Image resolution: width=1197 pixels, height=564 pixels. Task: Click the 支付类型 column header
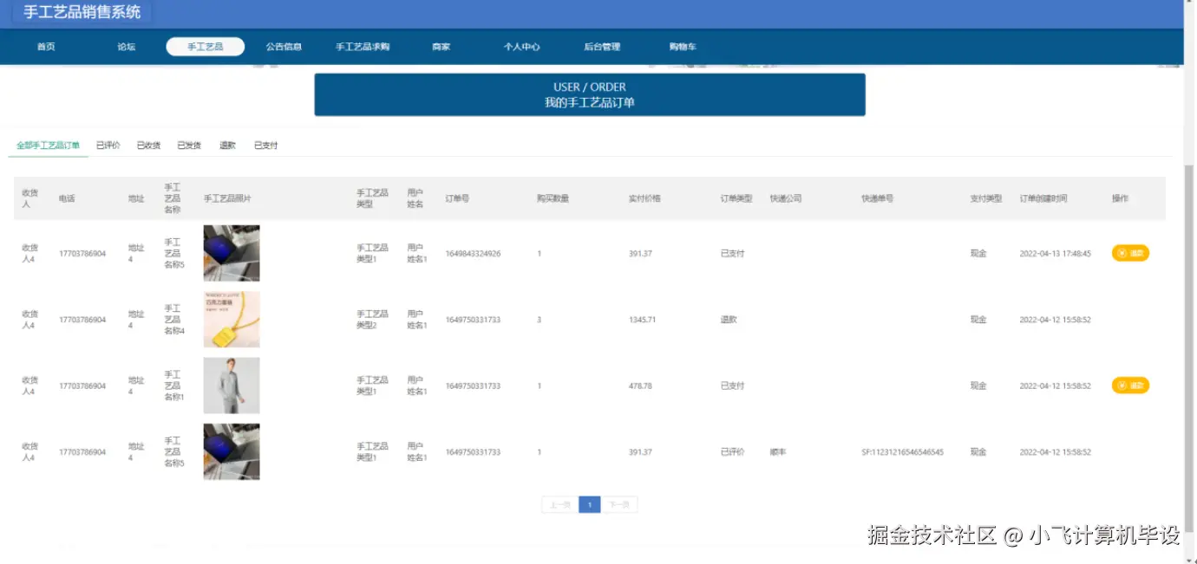(986, 198)
